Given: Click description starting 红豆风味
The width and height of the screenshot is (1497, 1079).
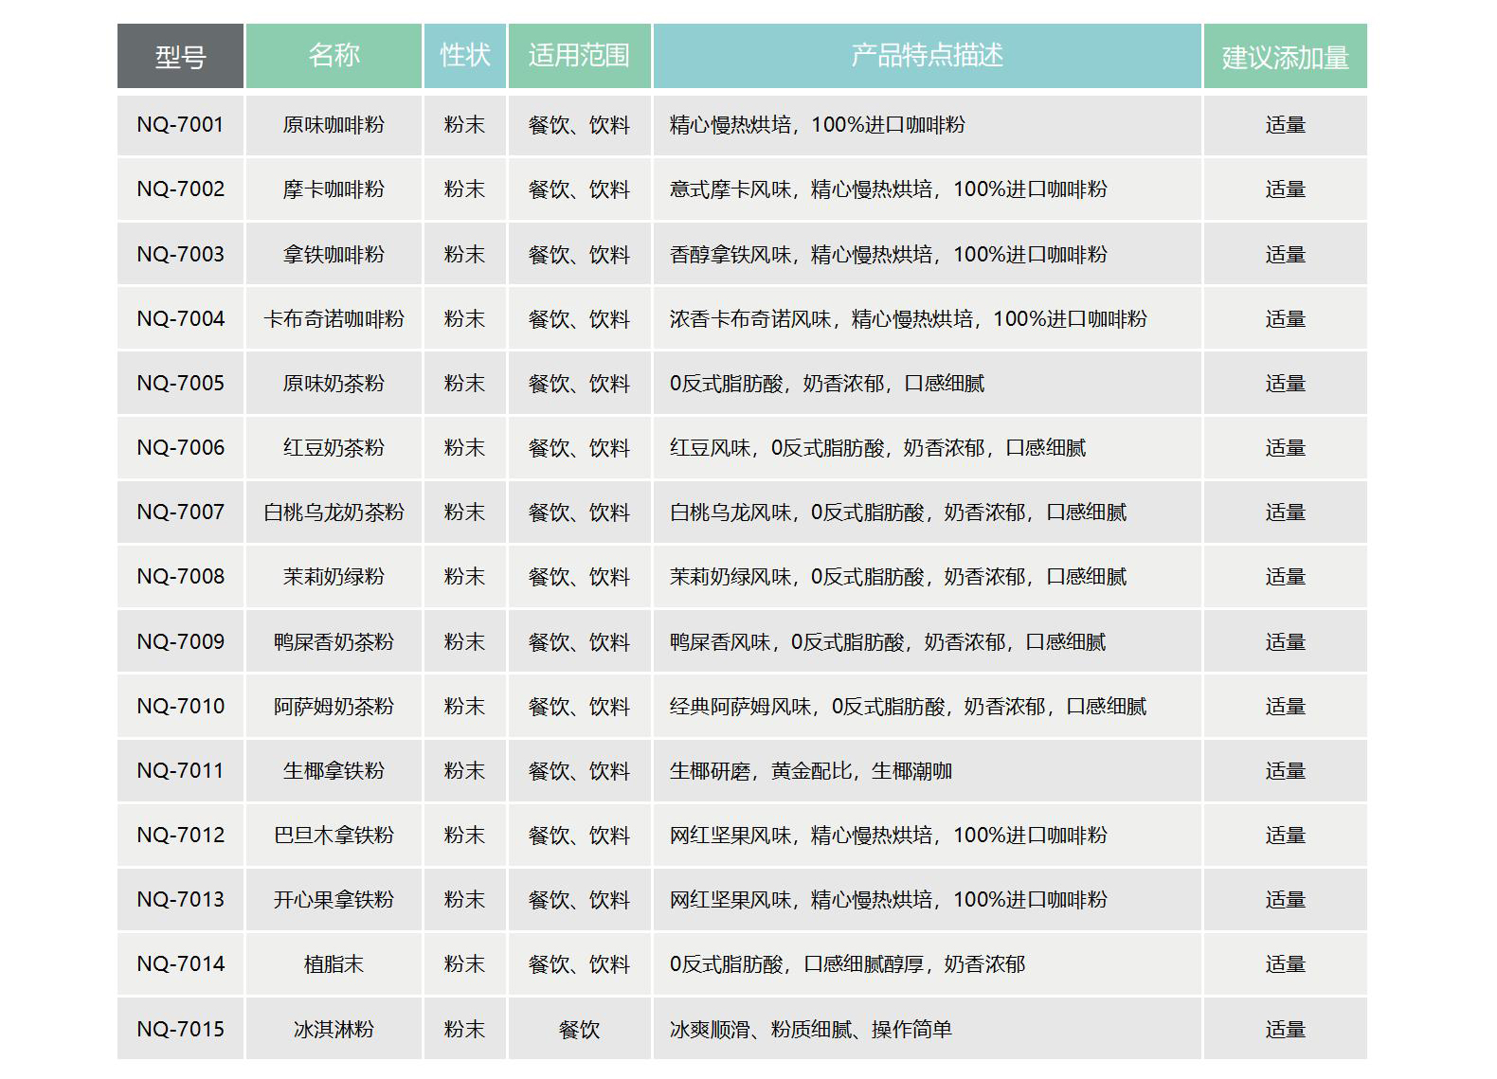Looking at the screenshot, I should click(x=877, y=447).
